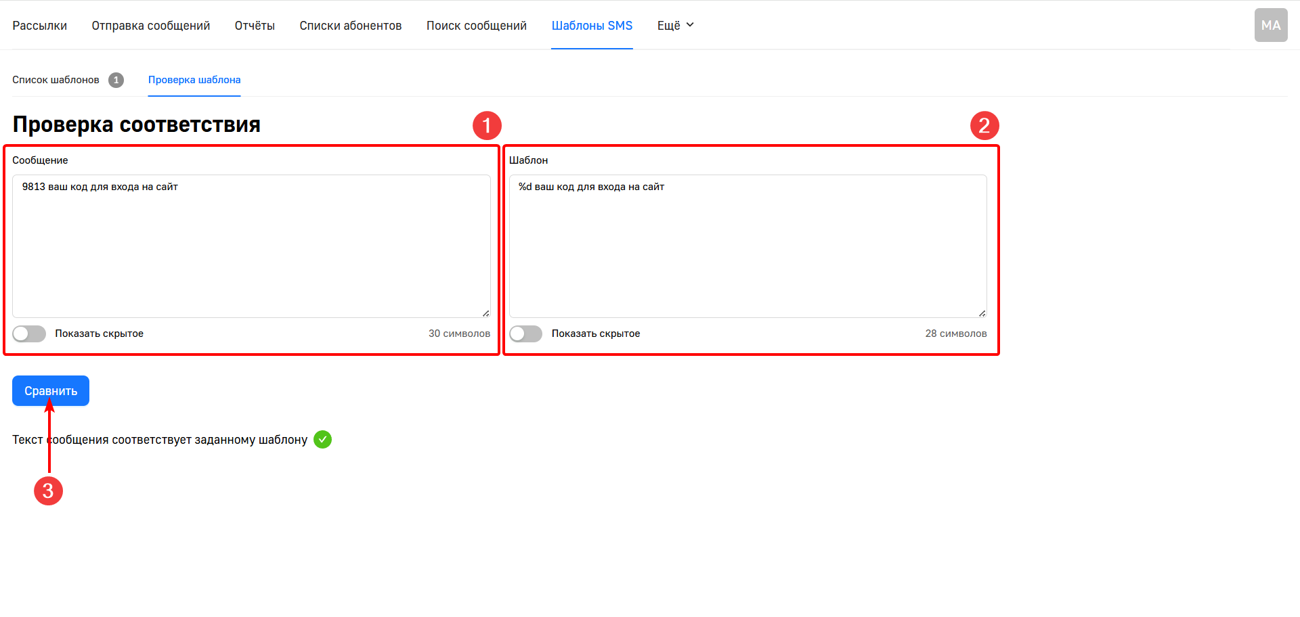The height and width of the screenshot is (617, 1300).
Task: Expand the Ещё dropdown menu
Action: coord(668,26)
